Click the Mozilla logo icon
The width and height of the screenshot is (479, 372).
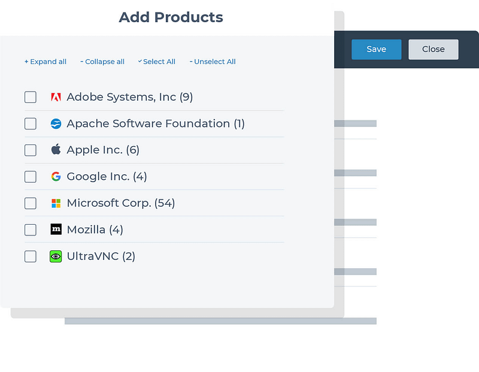point(56,229)
